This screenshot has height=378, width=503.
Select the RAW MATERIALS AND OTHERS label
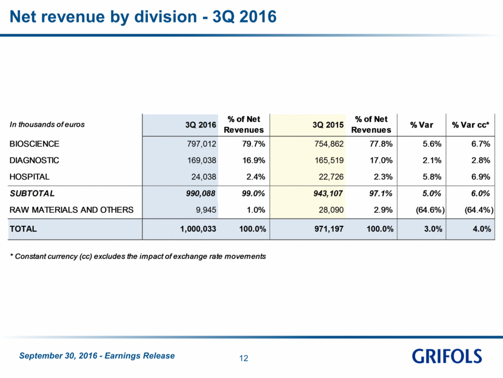(72, 210)
